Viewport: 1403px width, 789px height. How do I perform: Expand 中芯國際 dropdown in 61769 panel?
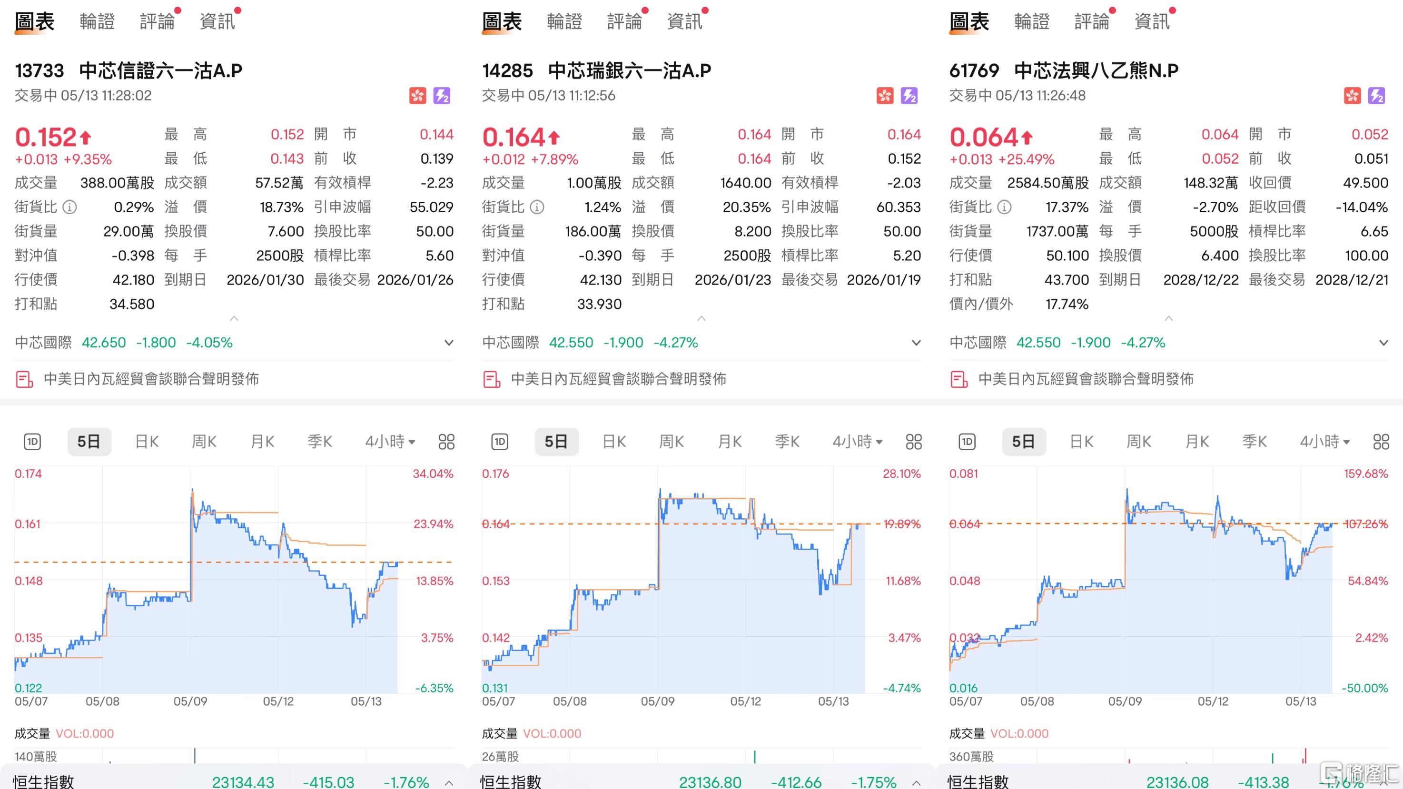[x=1383, y=343]
